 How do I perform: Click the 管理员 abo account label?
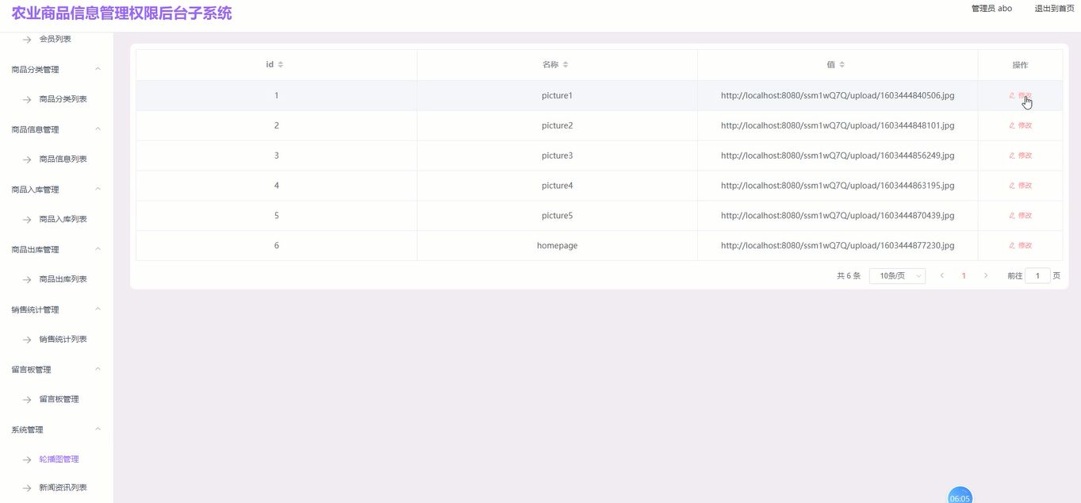coord(991,9)
